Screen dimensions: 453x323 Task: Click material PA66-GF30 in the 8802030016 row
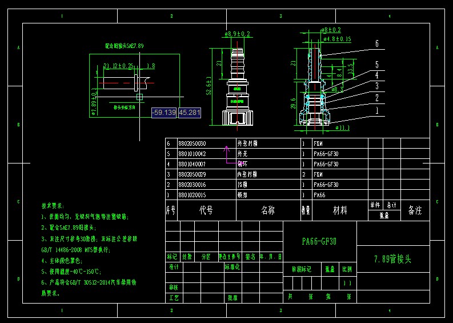click(326, 185)
